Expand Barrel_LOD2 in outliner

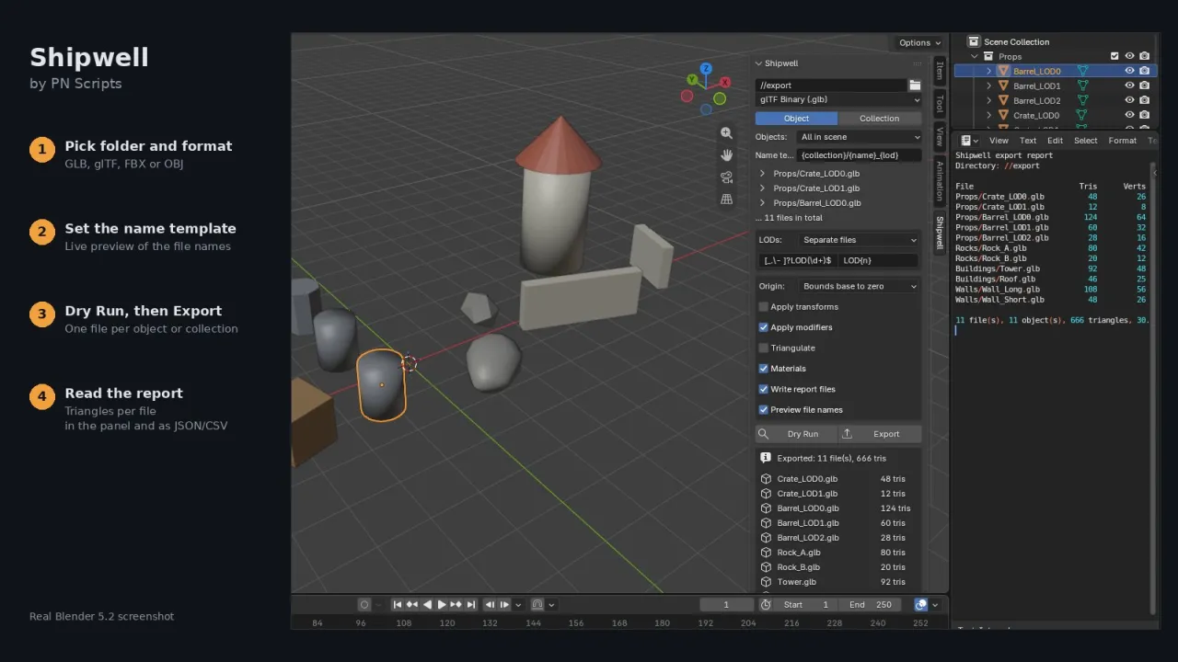[x=989, y=100]
